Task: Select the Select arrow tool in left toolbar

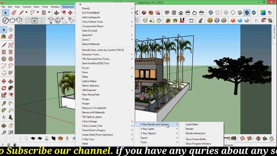Action: 4,30
